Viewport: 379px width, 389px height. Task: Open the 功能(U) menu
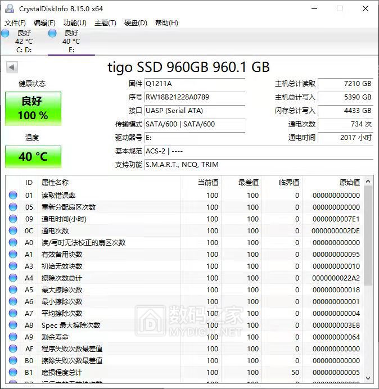pos(75,22)
